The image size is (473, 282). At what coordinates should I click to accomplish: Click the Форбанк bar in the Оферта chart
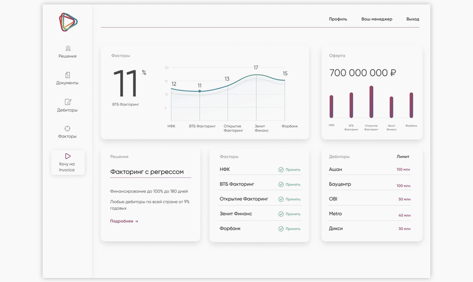pyautogui.click(x=412, y=105)
